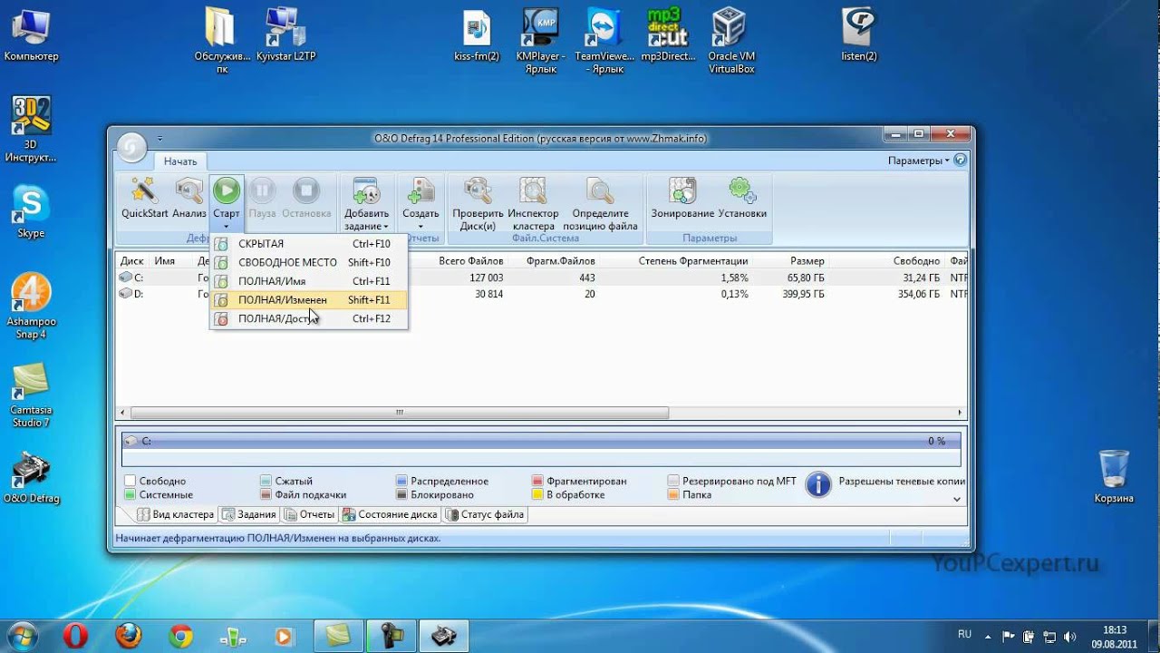
Task: Open O&O Defrag desktop shortcut
Action: 31,478
